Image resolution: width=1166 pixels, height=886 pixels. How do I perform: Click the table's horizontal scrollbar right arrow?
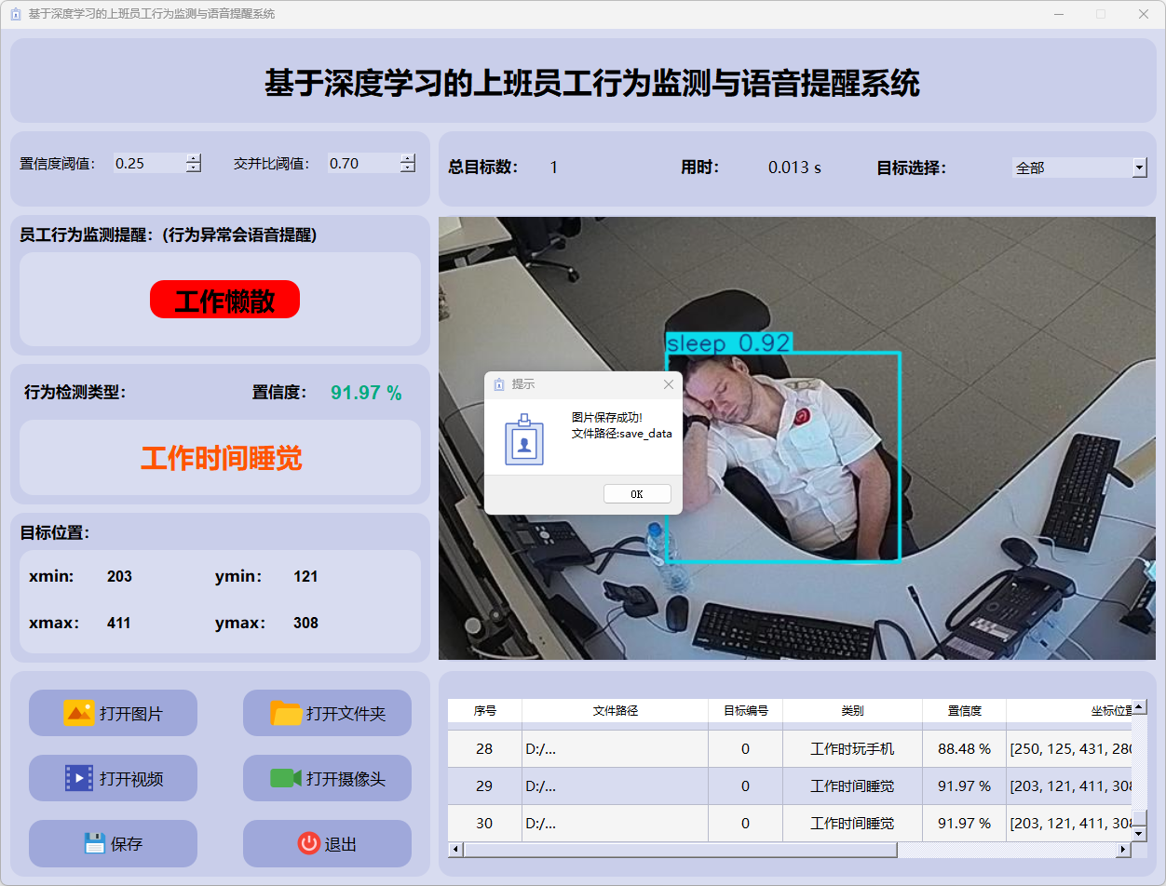coord(1124,850)
